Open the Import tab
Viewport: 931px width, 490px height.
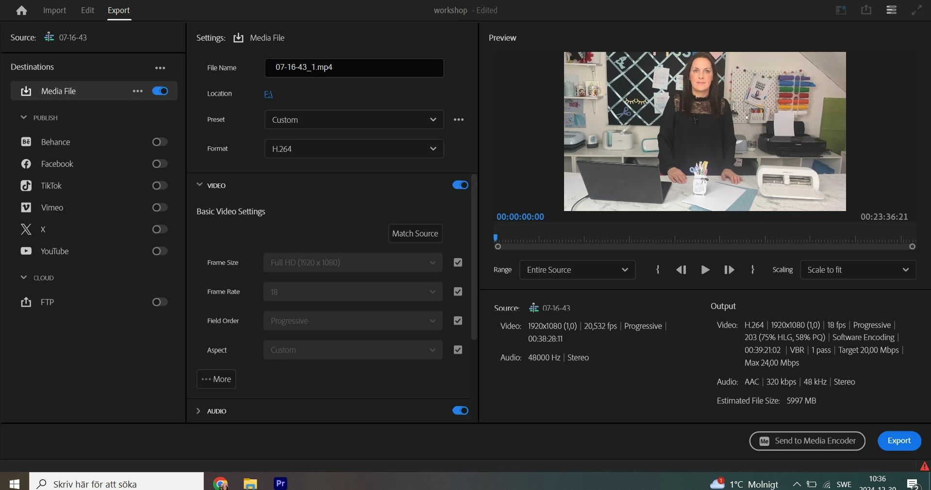pyautogui.click(x=54, y=10)
